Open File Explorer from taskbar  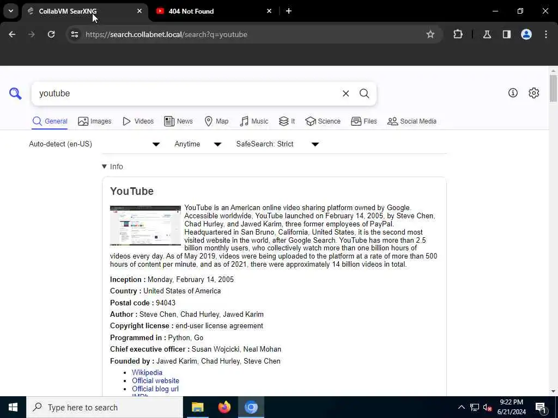(197, 407)
